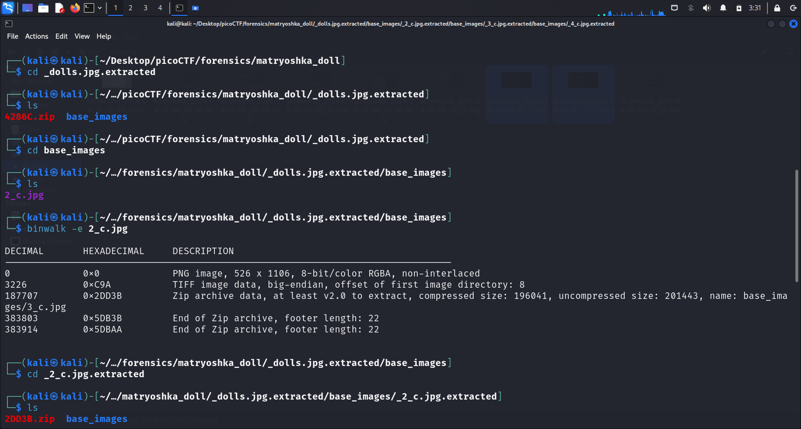Click the show desktop panel icon
The height and width of the screenshot is (429, 801).
click(28, 8)
